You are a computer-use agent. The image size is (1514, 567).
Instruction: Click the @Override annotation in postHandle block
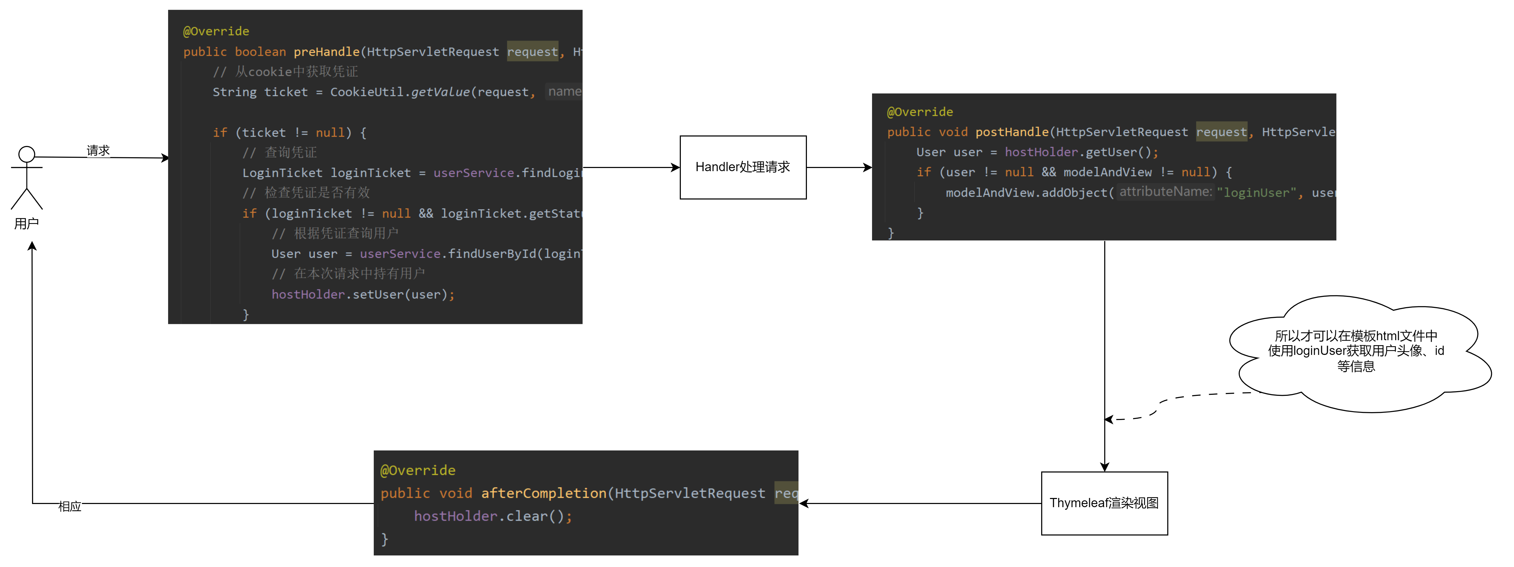point(920,112)
